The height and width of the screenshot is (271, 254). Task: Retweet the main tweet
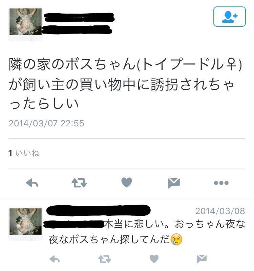tap(79, 183)
